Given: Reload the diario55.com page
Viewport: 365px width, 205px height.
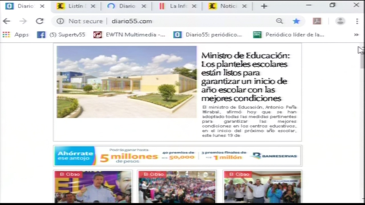Looking at the screenshot, I should [40, 21].
